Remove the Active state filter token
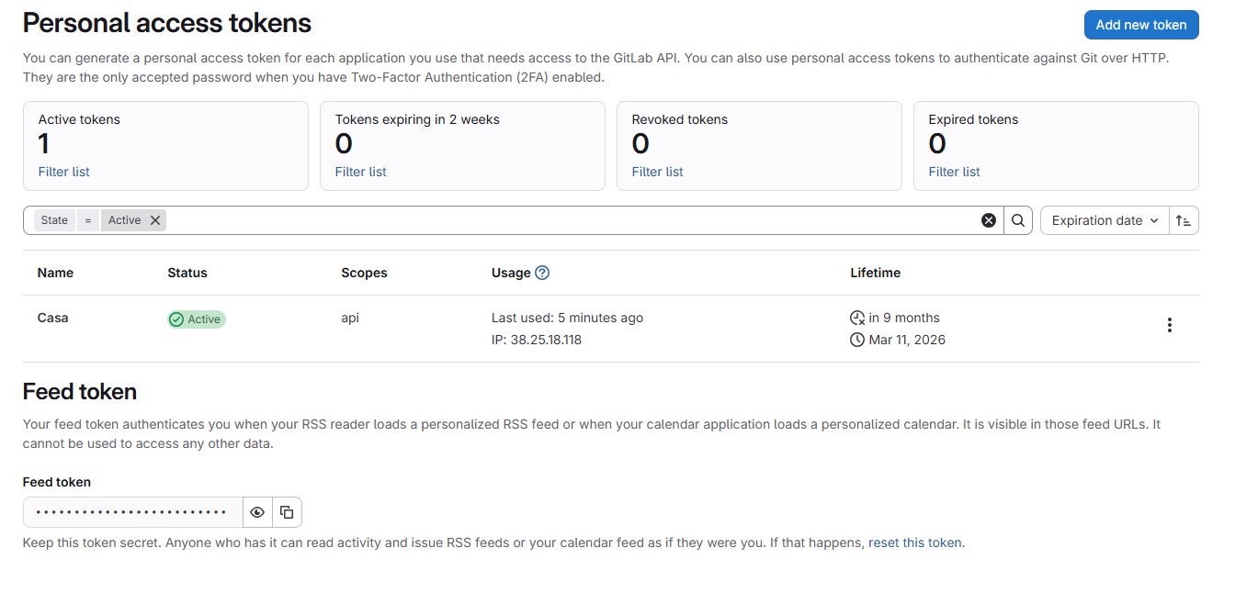 pyautogui.click(x=155, y=220)
